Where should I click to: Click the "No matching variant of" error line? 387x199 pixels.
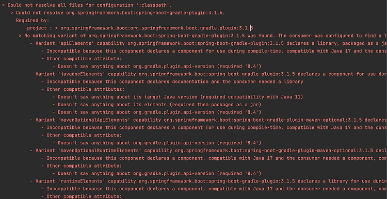point(203,36)
